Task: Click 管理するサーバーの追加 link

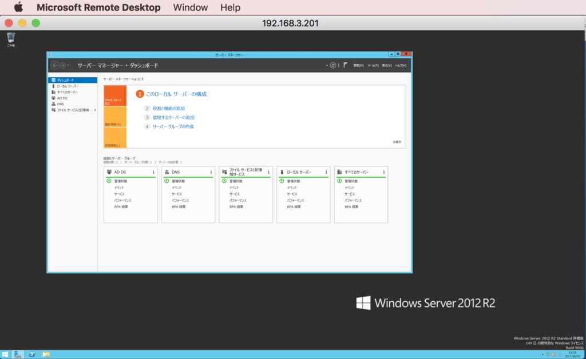Action: coord(173,118)
